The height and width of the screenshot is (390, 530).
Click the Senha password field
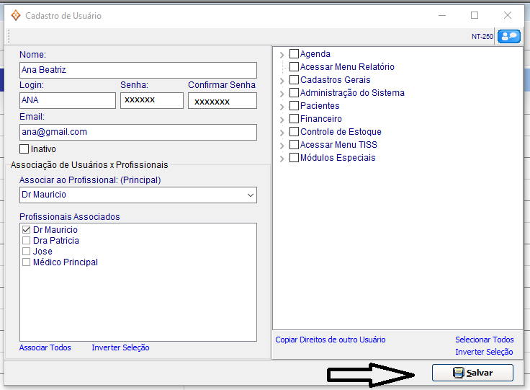click(x=151, y=100)
